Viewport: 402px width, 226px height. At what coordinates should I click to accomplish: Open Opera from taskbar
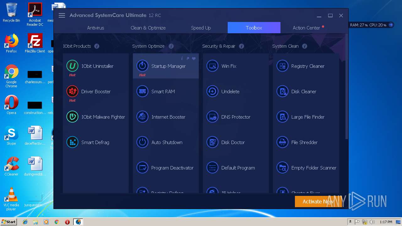pyautogui.click(x=67, y=222)
